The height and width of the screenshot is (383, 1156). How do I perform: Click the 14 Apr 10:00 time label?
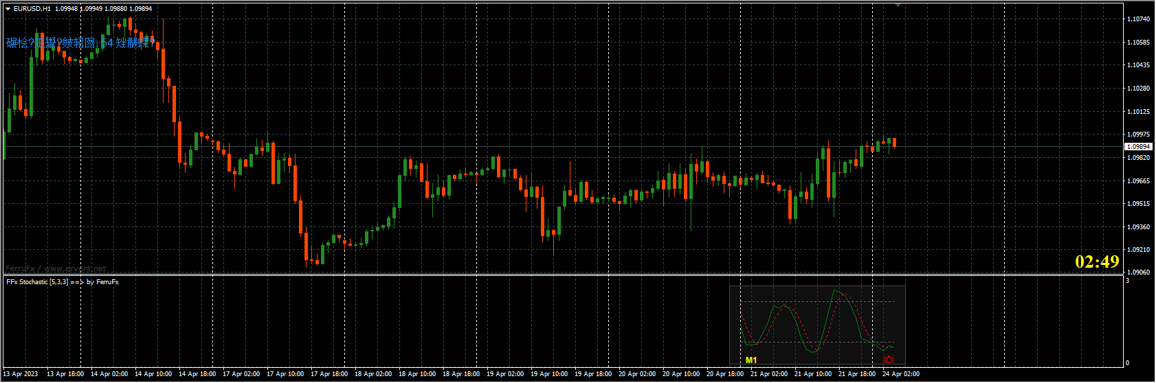[153, 374]
